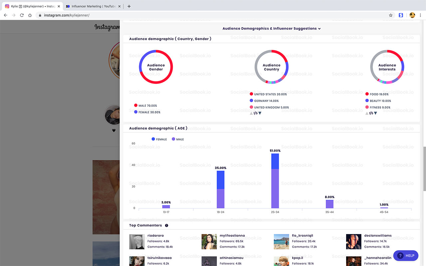Go back in browser history
426x266 pixels.
[6, 15]
